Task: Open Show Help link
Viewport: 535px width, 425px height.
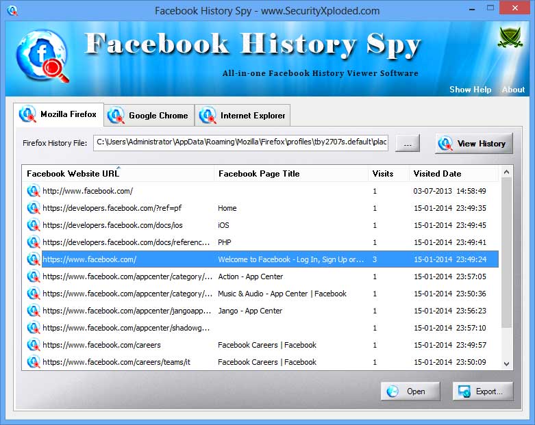Action: pyautogui.click(x=470, y=90)
